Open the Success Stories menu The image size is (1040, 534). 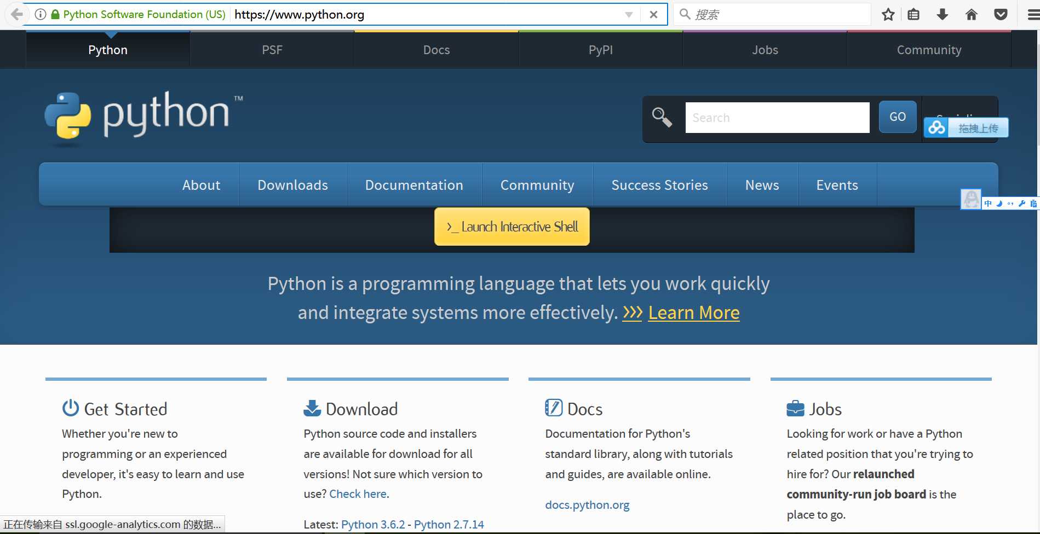[x=660, y=185]
